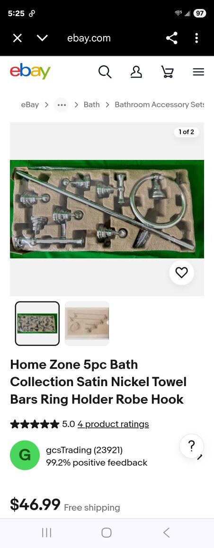
Task: Open the three-dot browser options menu
Action: pos(196,38)
